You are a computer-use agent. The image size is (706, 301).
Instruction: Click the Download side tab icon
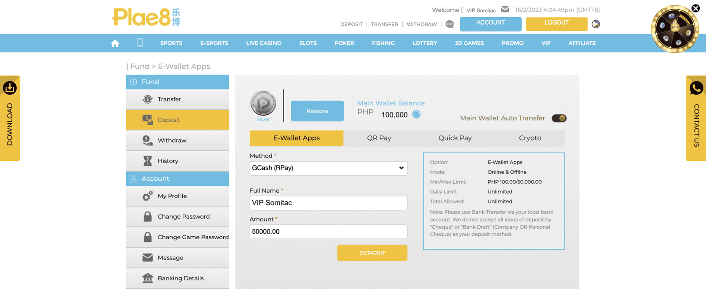tap(10, 88)
